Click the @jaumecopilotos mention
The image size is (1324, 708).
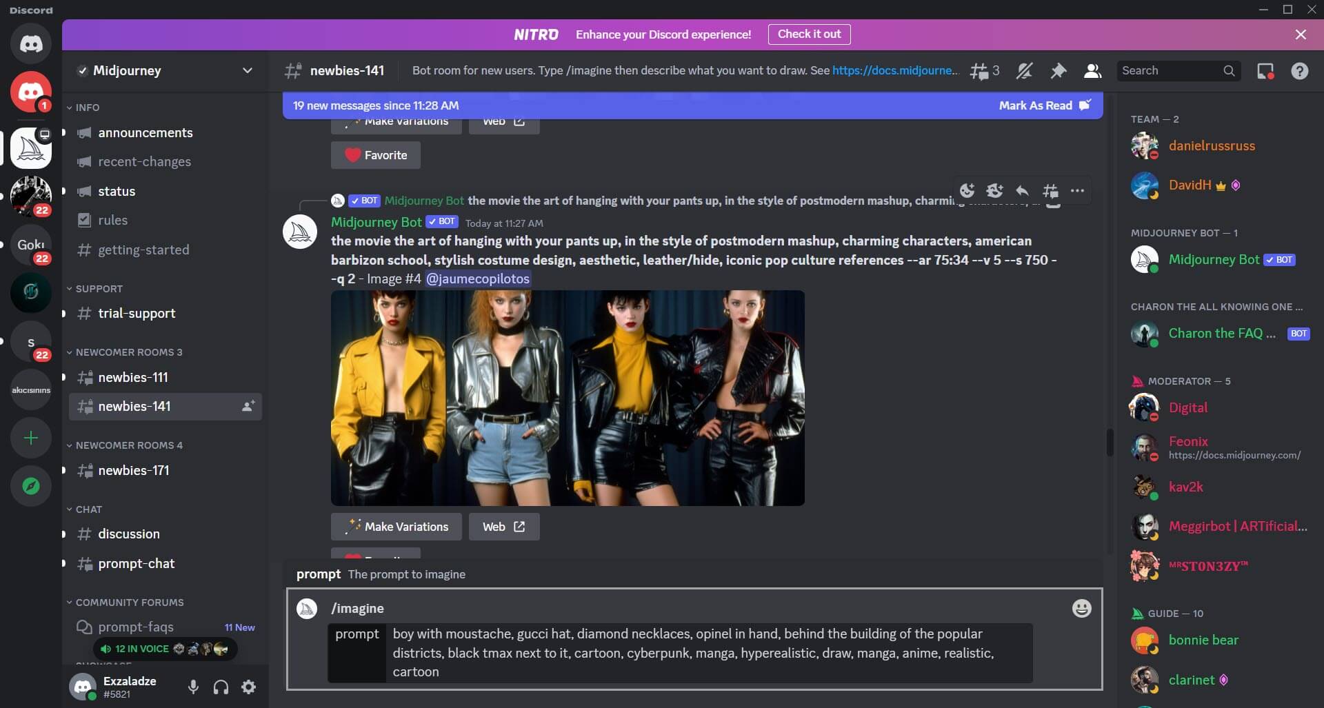coord(478,279)
